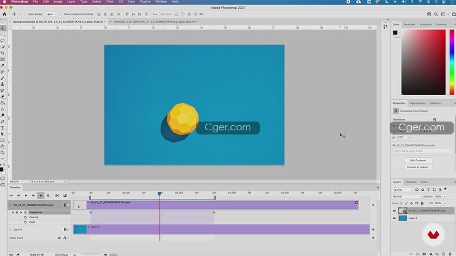Click Convert to Linked button
Screen dimensions: 456x256
[x=418, y=167]
